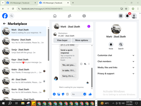Send quick response 'In talks. I'll l...'
Image resolution: width=141 pixels, height=106 pixels.
tap(69, 70)
